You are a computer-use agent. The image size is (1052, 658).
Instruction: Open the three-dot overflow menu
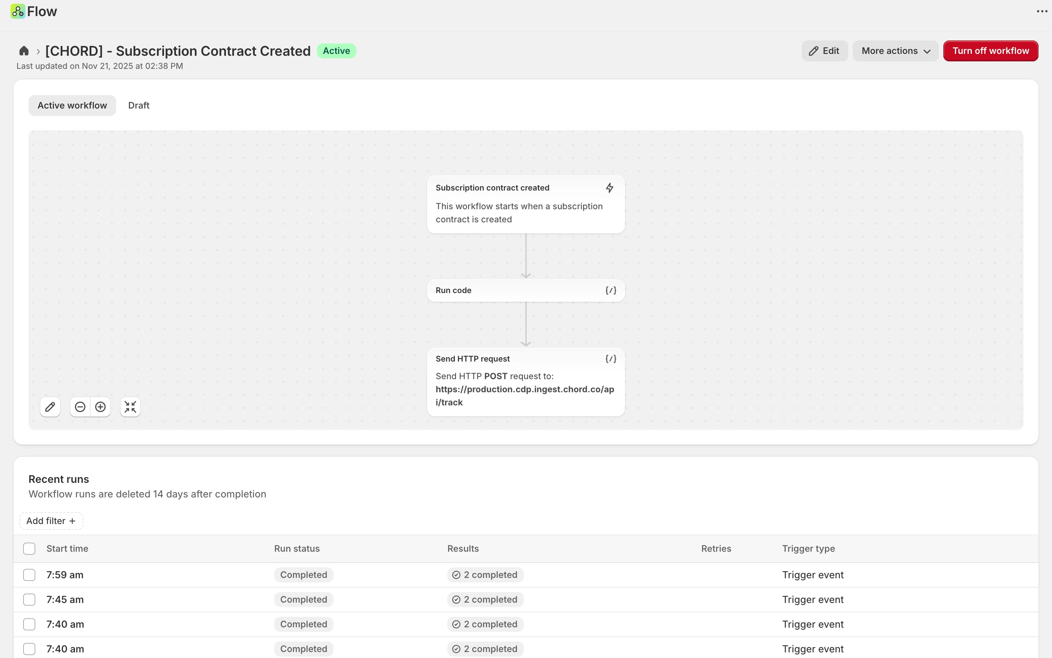(1042, 11)
